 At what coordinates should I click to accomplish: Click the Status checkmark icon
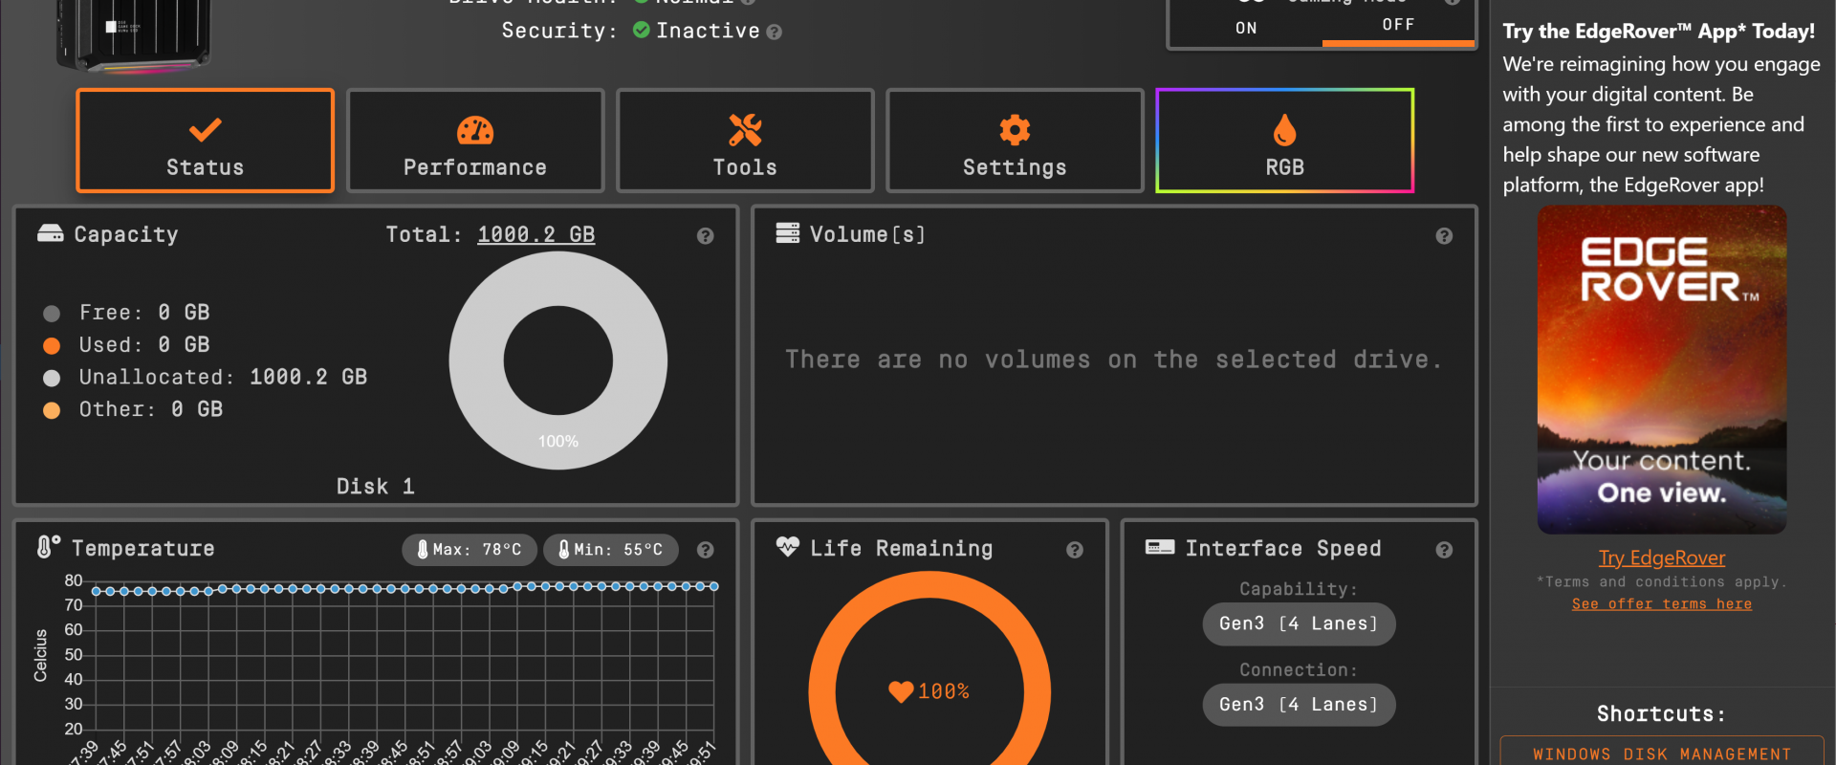[x=206, y=129]
